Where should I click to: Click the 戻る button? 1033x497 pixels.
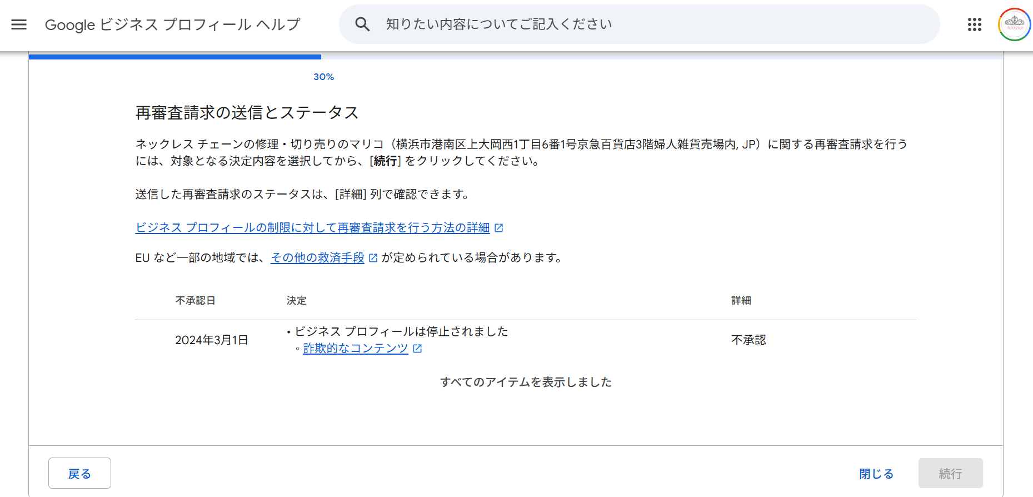click(x=79, y=473)
